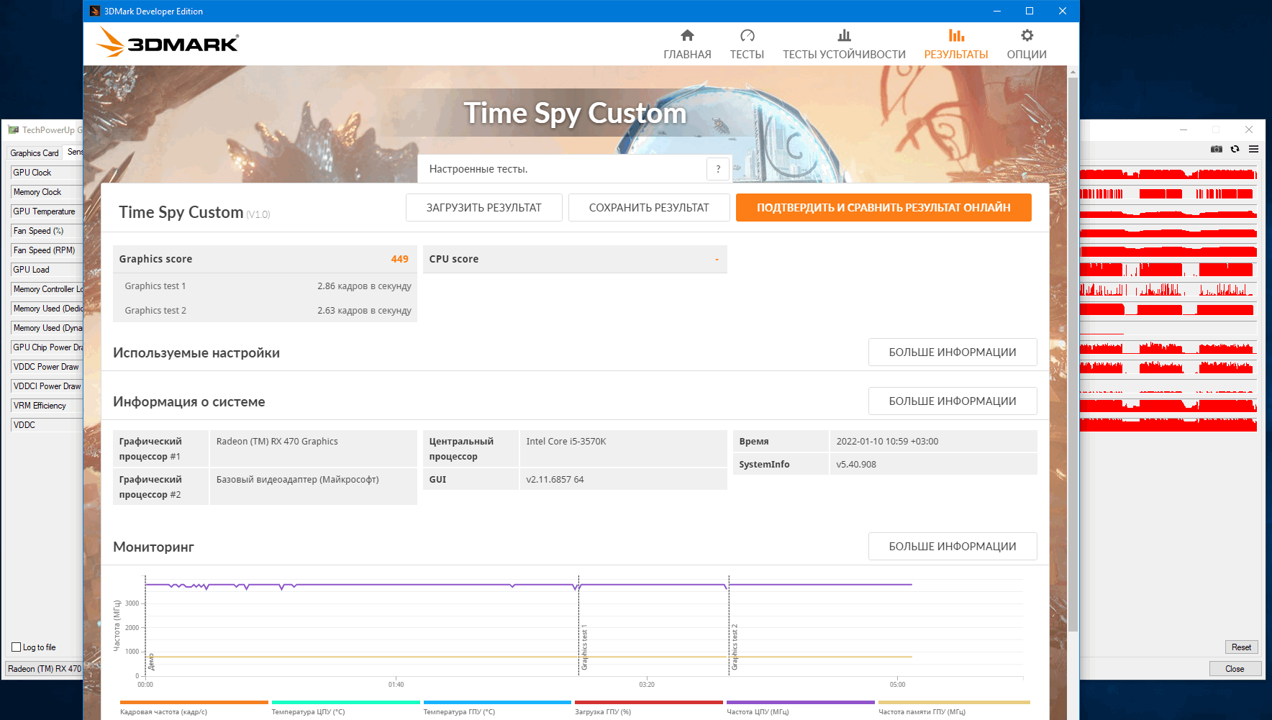The image size is (1272, 720).
Task: Toggle Кадровая частота (кадр/с) chart legend
Action: [x=194, y=708]
